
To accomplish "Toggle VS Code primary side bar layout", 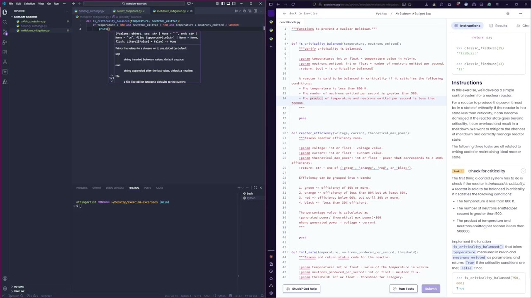I will click(x=223, y=4).
